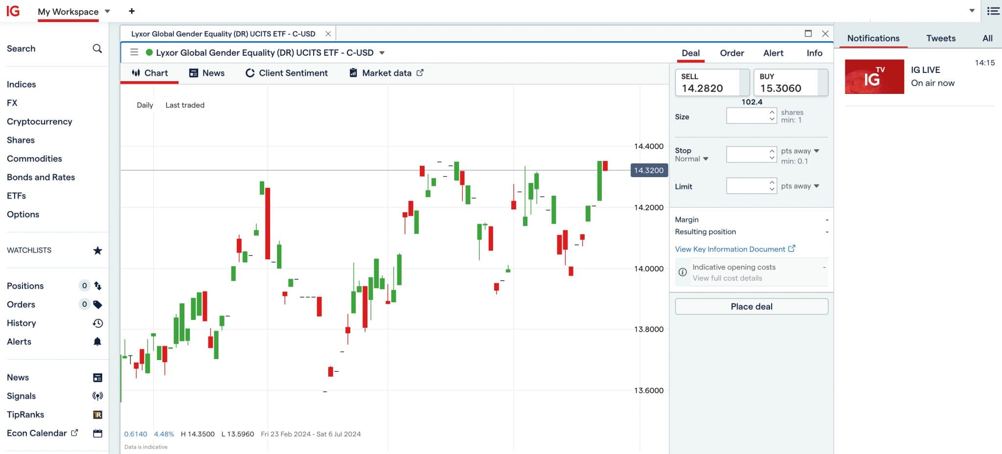Open the FX market category
The width and height of the screenshot is (1002, 454).
[12, 103]
